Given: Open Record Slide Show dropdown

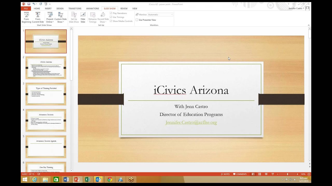Looking at the screenshot, I should click(x=103, y=17).
